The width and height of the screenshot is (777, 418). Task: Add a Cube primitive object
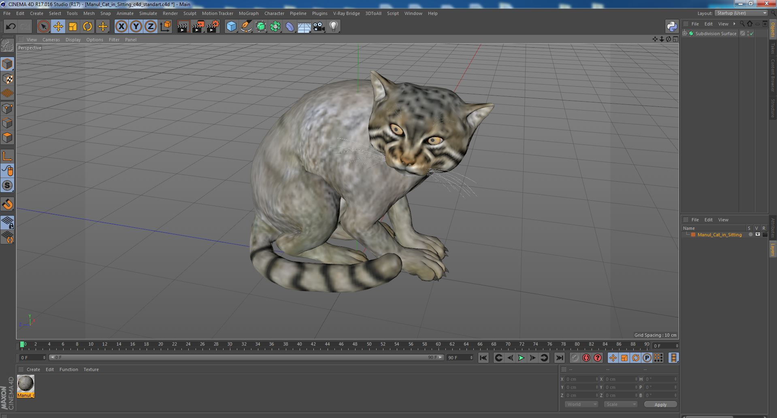231,27
